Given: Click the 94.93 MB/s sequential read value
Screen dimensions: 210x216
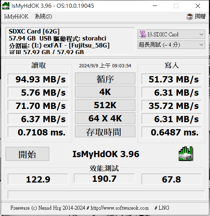Looking at the screenshot, I should tap(38, 79).
